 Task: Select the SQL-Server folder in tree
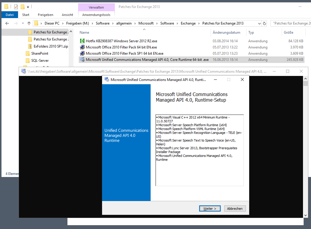pyautogui.click(x=37, y=61)
